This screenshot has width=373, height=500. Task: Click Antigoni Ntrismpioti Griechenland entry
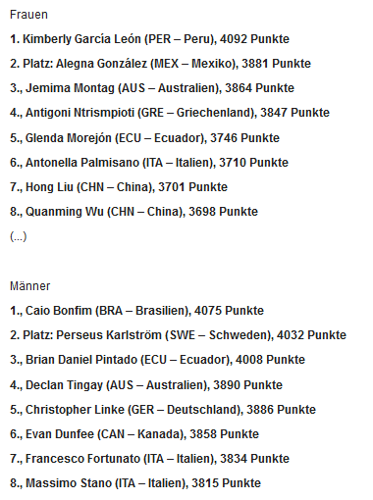coord(170,113)
